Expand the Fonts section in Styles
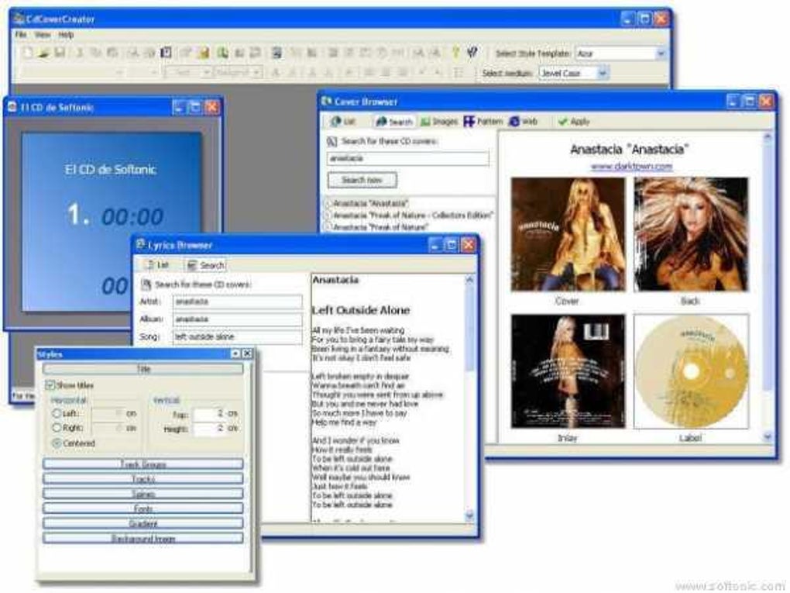Image resolution: width=790 pixels, height=593 pixels. [x=143, y=509]
